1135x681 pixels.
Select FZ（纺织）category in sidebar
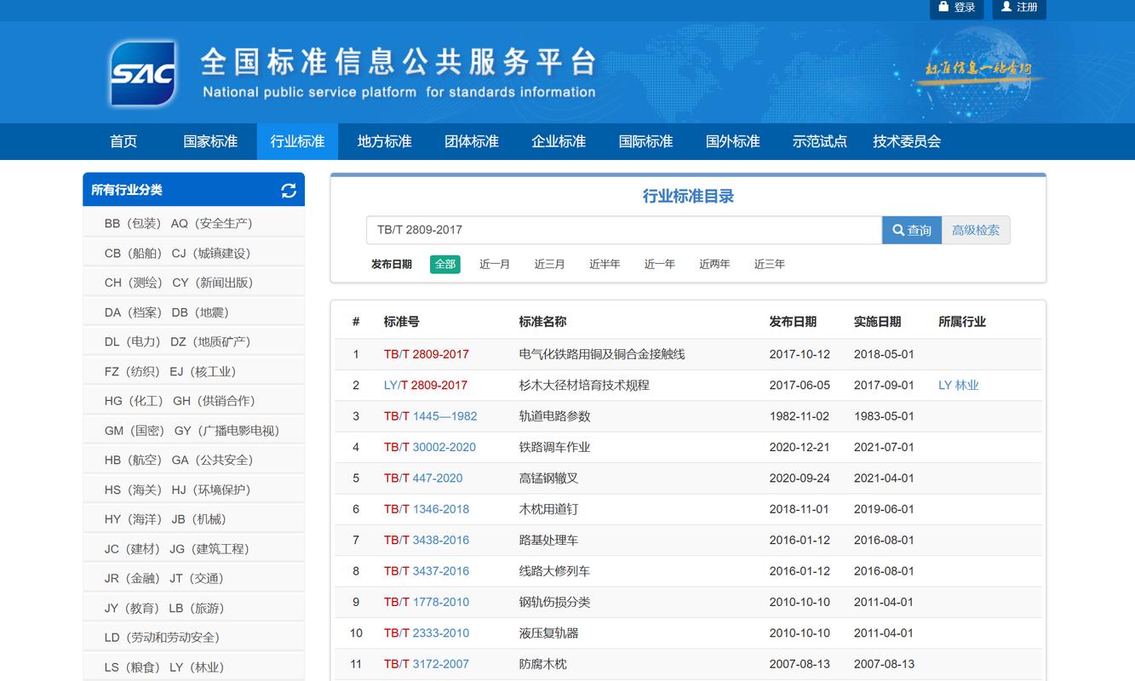(x=131, y=371)
